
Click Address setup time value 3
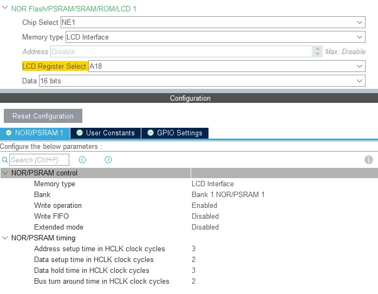click(x=193, y=249)
